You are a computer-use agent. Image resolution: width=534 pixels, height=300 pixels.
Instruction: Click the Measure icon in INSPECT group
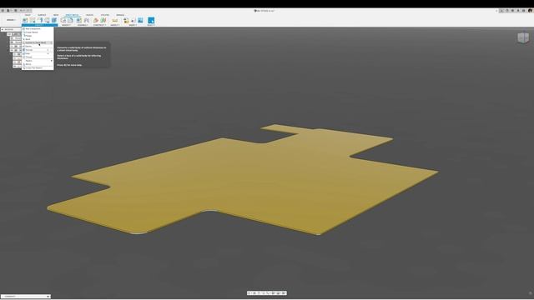click(115, 20)
